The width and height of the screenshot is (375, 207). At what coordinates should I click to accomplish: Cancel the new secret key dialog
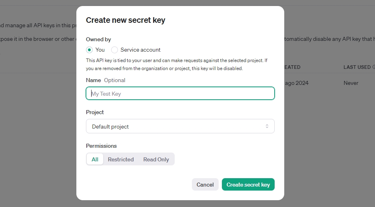click(205, 185)
